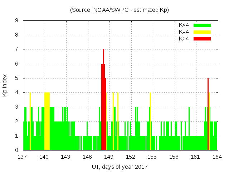Click the red bar near day 163
The height and width of the screenshot is (172, 229).
pyautogui.click(x=208, y=115)
